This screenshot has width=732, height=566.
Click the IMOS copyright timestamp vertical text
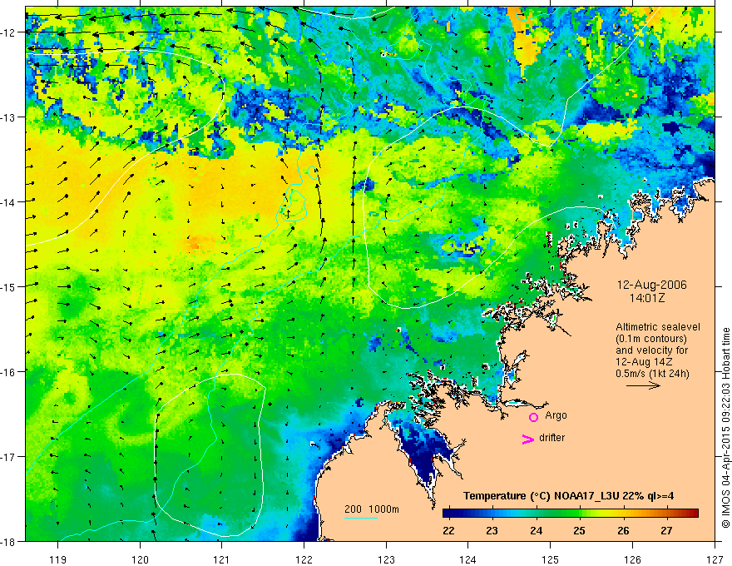725,427
